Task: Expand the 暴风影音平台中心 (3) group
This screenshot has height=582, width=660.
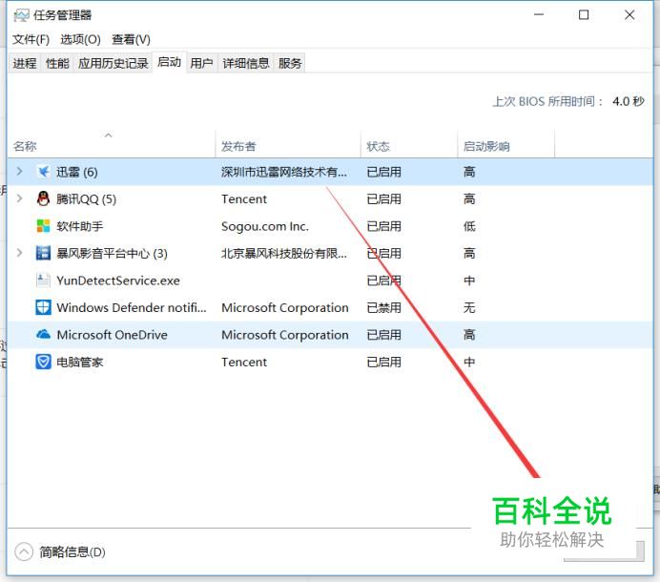Action: 19,253
